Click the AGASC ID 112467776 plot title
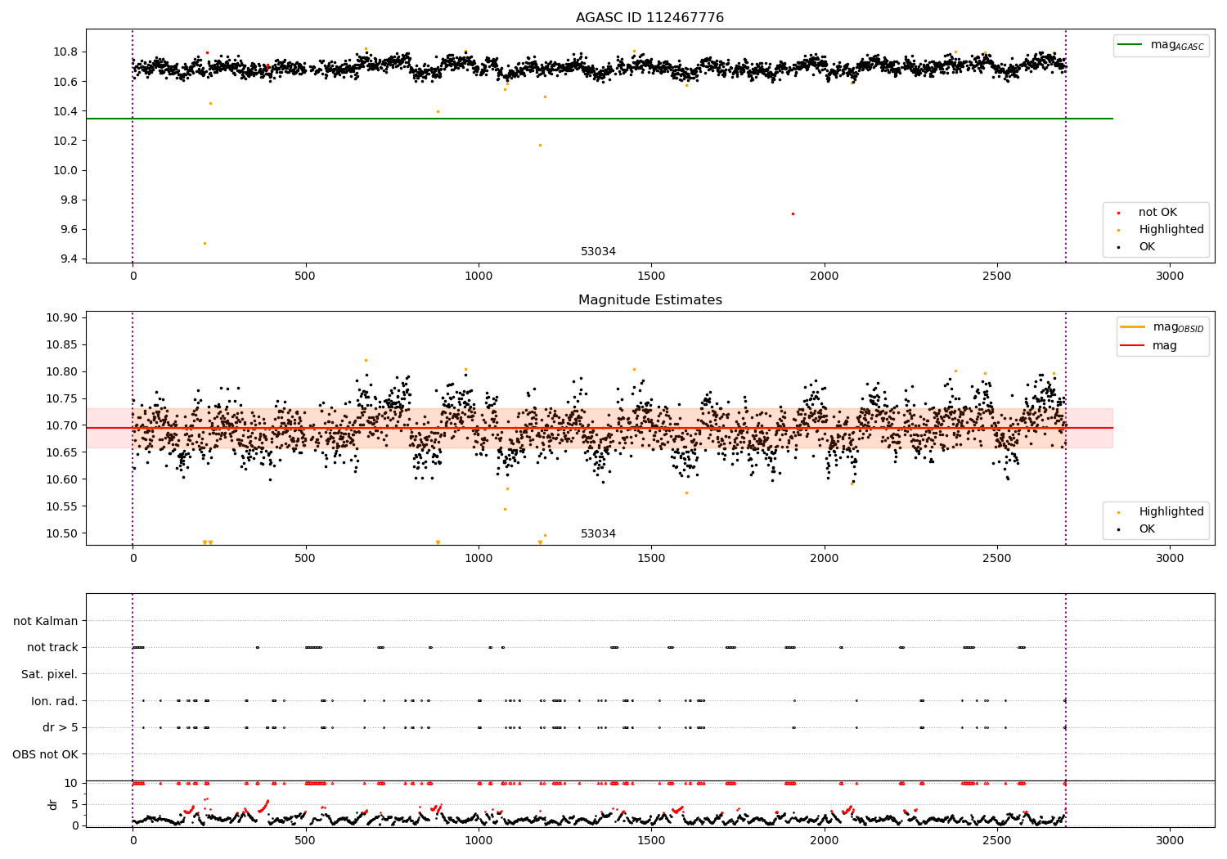The width and height of the screenshot is (1227, 859). point(649,18)
